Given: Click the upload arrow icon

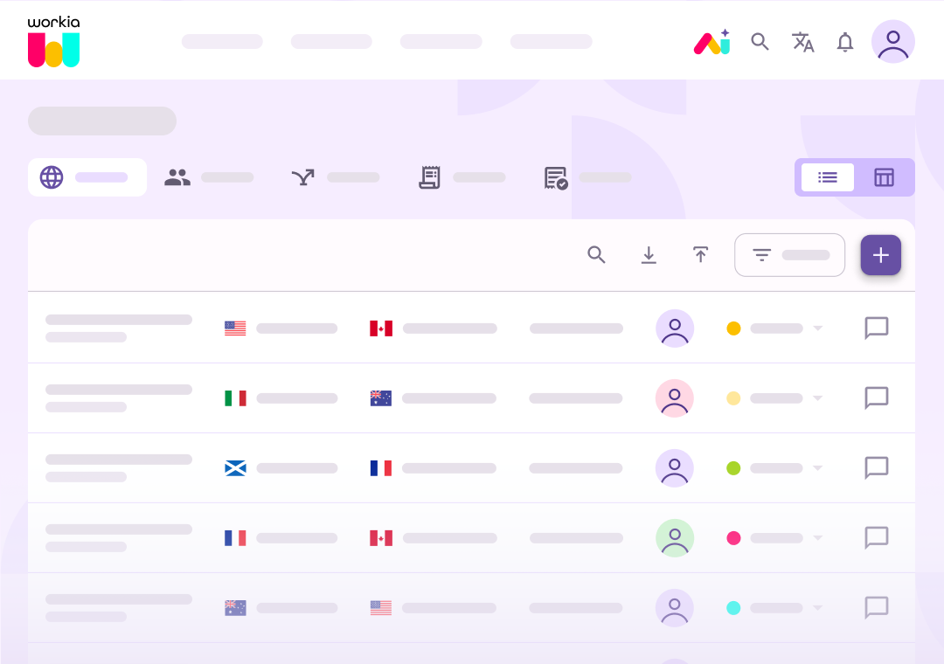Looking at the screenshot, I should 700,254.
